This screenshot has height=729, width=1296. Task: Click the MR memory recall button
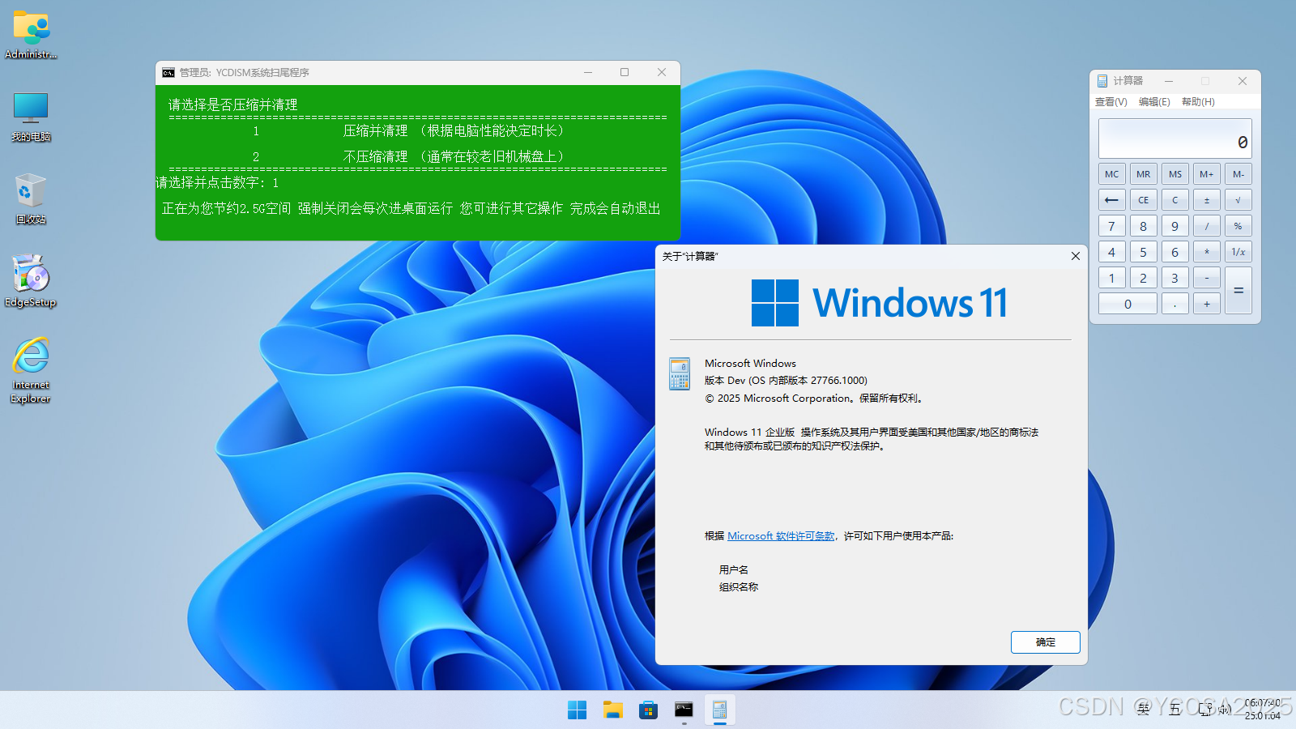pyautogui.click(x=1143, y=174)
